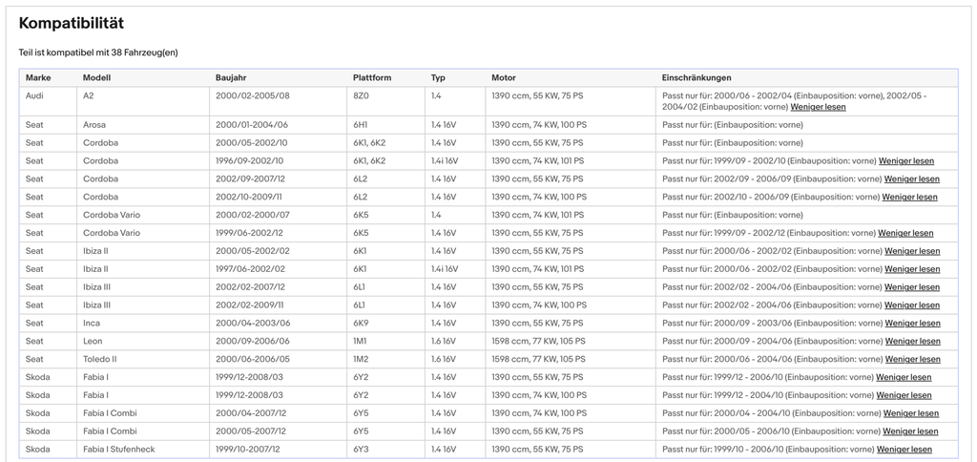The width and height of the screenshot is (977, 462).
Task: Click 'Weniger lesen' in the Seat Leon row
Action: [x=913, y=342]
